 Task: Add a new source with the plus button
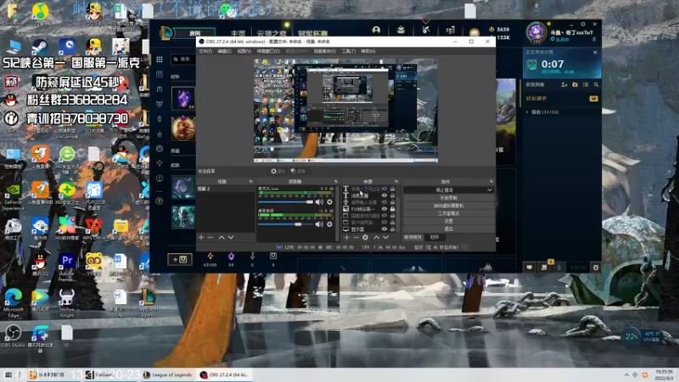click(346, 238)
